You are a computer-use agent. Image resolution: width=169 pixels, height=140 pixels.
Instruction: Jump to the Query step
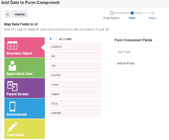click(x=153, y=13)
